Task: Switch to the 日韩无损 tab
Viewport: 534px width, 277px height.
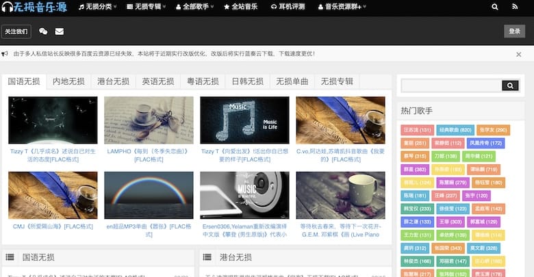Action: tap(248, 81)
